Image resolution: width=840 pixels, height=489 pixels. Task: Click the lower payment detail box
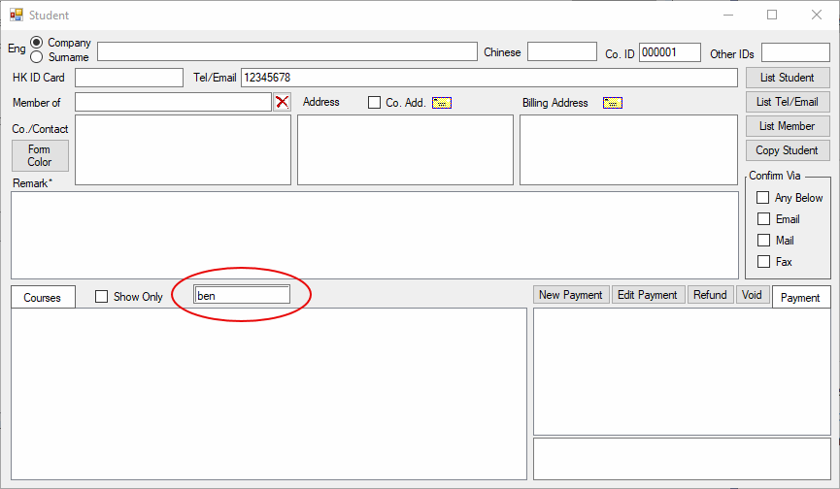point(682,459)
